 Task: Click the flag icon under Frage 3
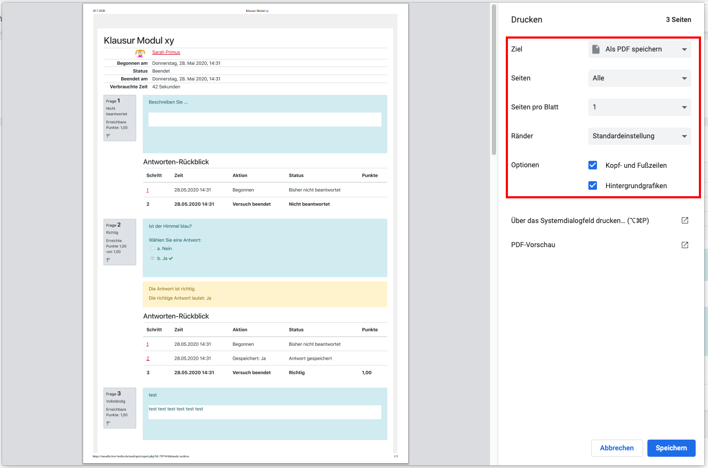(x=108, y=424)
